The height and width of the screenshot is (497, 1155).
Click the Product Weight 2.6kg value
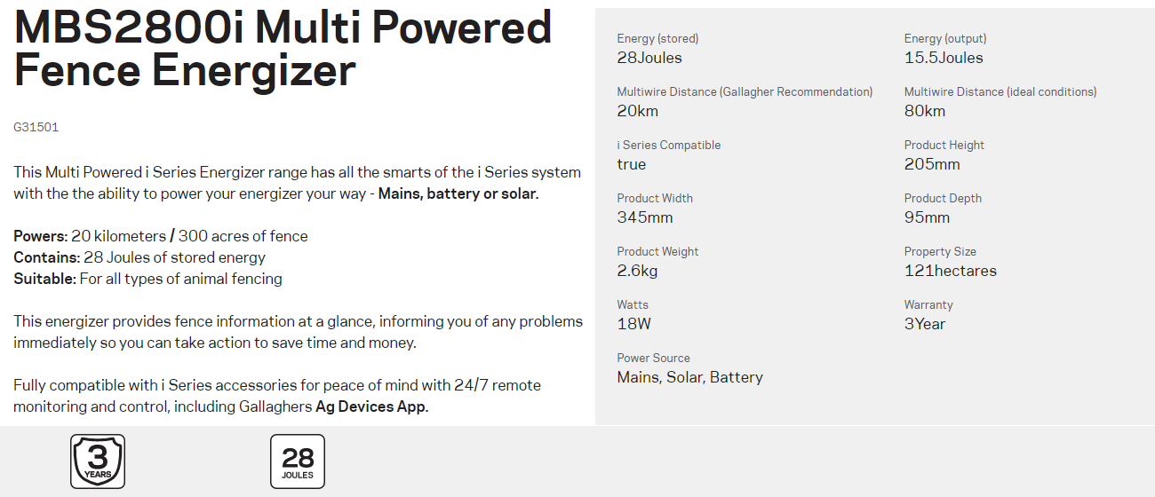click(638, 271)
